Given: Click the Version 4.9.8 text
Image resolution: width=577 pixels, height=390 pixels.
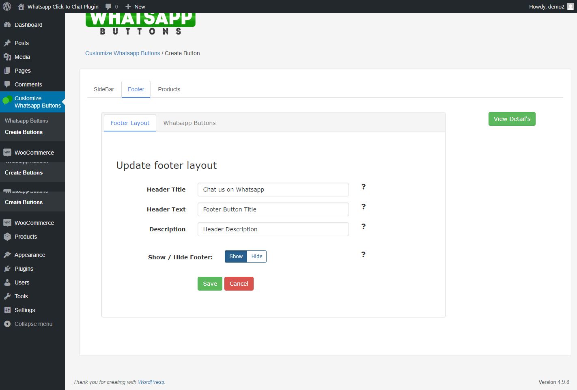Looking at the screenshot, I should (x=554, y=382).
